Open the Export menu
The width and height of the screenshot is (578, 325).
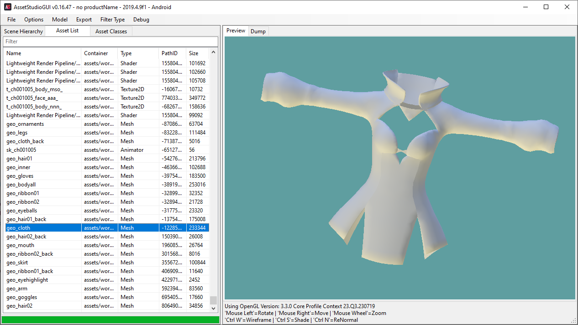tap(84, 20)
